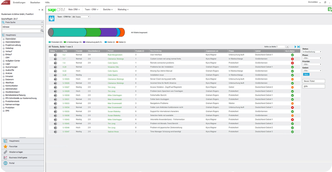Close the left navigation pane
Image resolution: width=332 pixels, height=172 pixels.
click(x=42, y=10)
